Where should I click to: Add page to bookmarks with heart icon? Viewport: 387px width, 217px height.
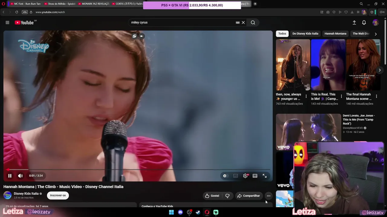coord(346,12)
